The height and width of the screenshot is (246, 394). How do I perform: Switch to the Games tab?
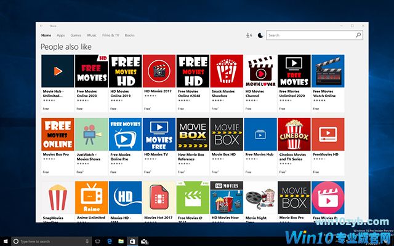point(76,36)
